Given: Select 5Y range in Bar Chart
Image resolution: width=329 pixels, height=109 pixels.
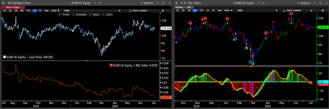Looking at the screenshot, I should 213,10.
